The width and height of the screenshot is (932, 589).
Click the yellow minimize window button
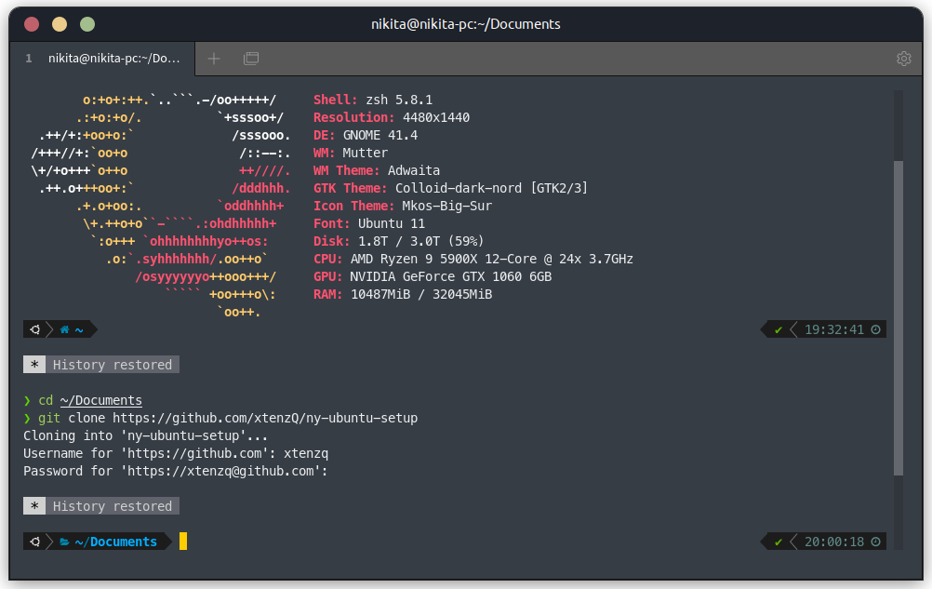click(x=60, y=24)
